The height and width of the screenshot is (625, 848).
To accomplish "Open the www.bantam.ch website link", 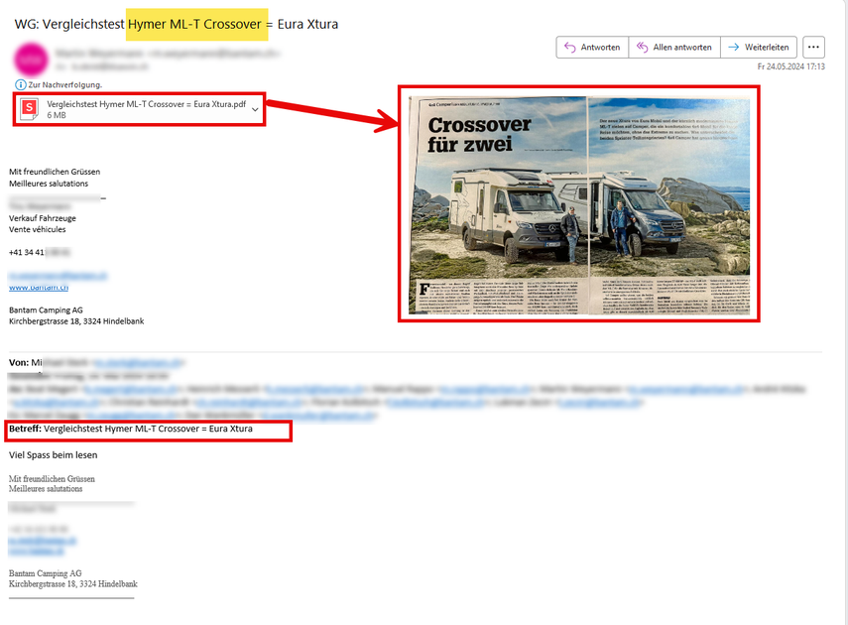I will (x=38, y=287).
